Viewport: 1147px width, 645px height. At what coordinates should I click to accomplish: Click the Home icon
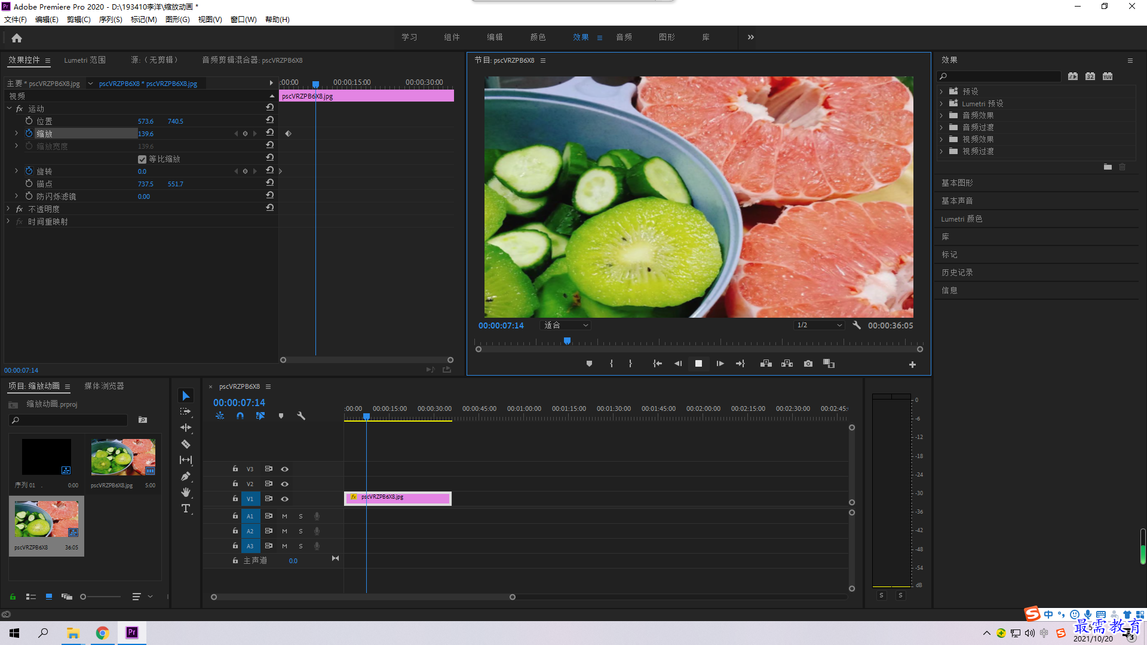pos(17,38)
